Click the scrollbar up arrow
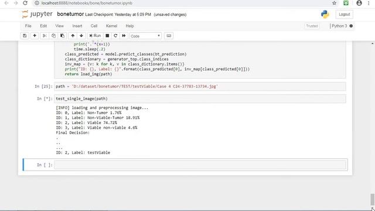The width and height of the screenshot is (375, 211). click(373, 43)
